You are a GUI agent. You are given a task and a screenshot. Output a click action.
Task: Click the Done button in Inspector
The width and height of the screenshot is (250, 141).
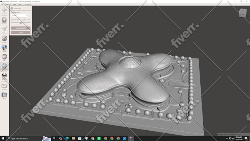point(21,32)
